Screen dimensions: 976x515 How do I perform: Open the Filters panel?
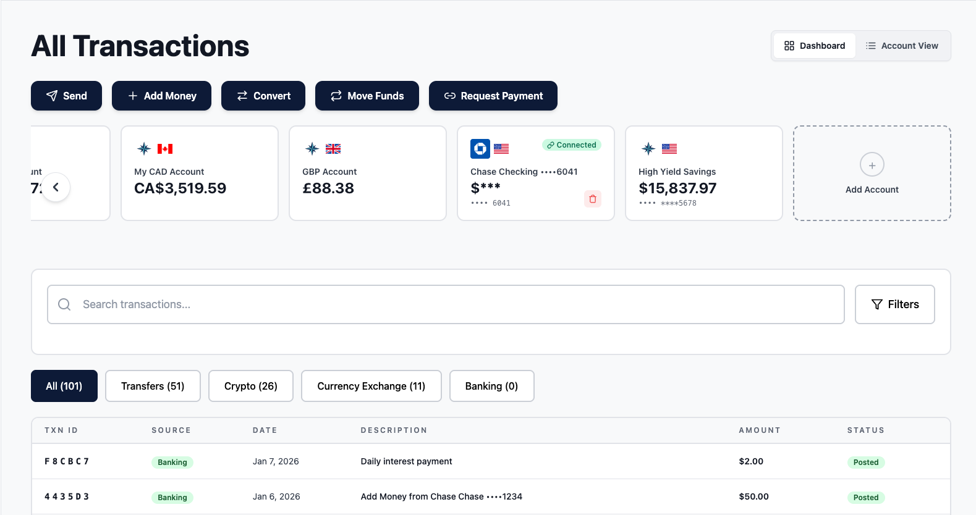pyautogui.click(x=894, y=304)
